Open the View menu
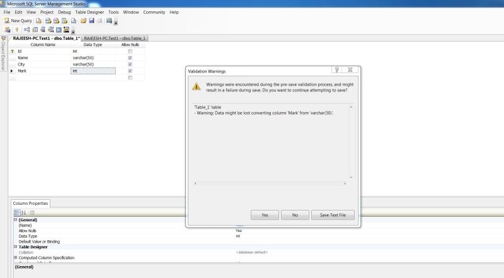This screenshot has width=504, height=278. (x=31, y=12)
